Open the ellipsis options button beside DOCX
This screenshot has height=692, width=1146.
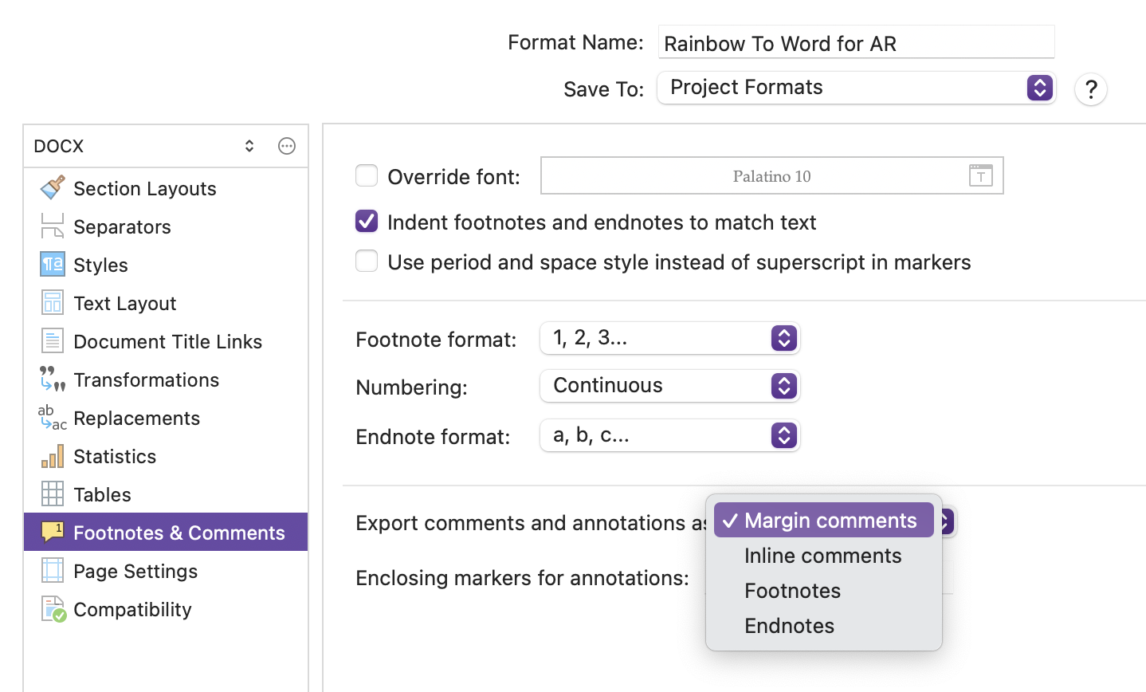[287, 146]
